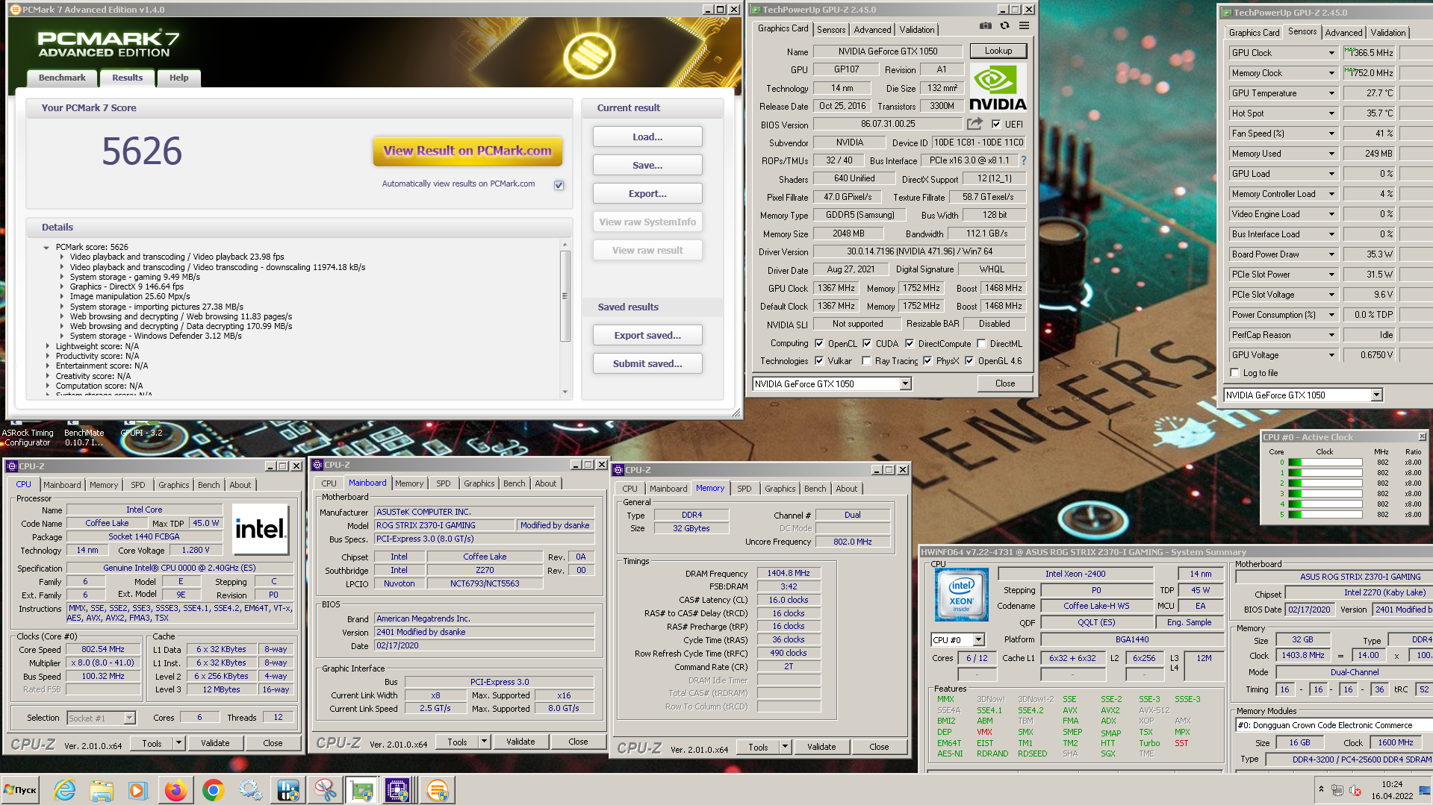
Task: Toggle OpenCL computing checkbox
Action: pyautogui.click(x=819, y=344)
